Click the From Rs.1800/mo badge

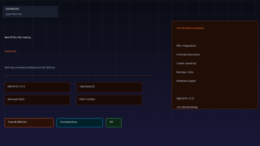point(29,122)
